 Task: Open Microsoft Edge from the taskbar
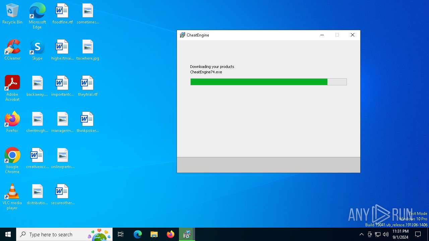coord(138,234)
